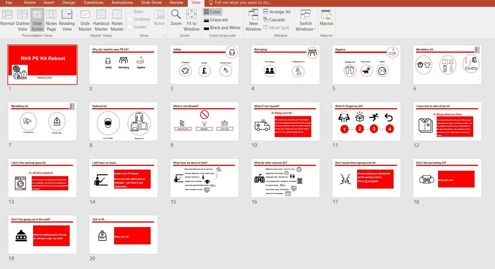Select slide 15 What have we done
Image resolution: width=495 pixels, height=269 pixels.
(x=204, y=178)
